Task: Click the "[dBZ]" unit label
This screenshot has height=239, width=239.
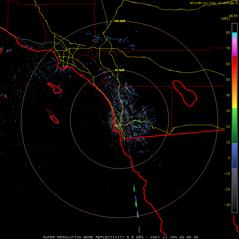Action: pyautogui.click(x=225, y=19)
